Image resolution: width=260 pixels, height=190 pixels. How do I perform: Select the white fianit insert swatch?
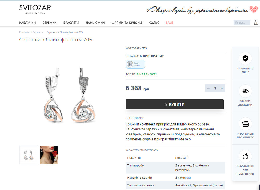tap(135, 64)
